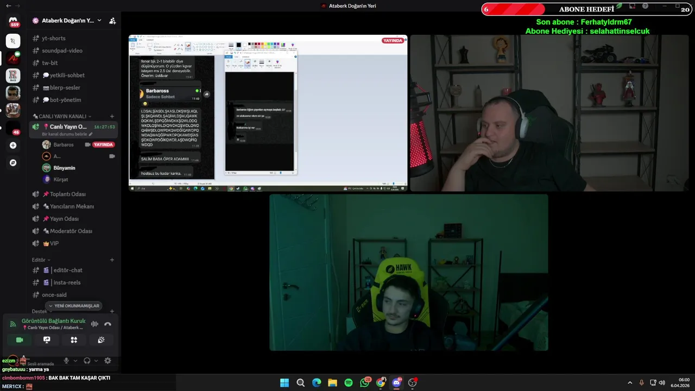Open WhatsApp from the taskbar
The image size is (695, 391).
(365, 383)
